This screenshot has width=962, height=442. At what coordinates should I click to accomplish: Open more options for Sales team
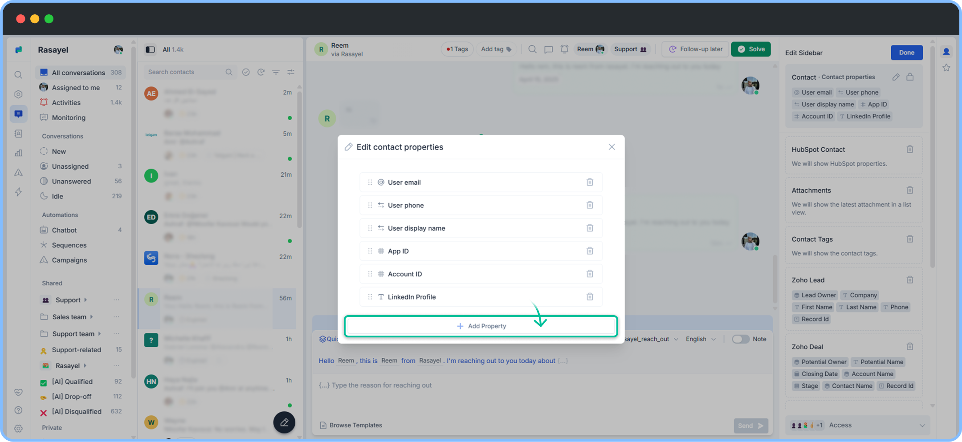(x=116, y=317)
